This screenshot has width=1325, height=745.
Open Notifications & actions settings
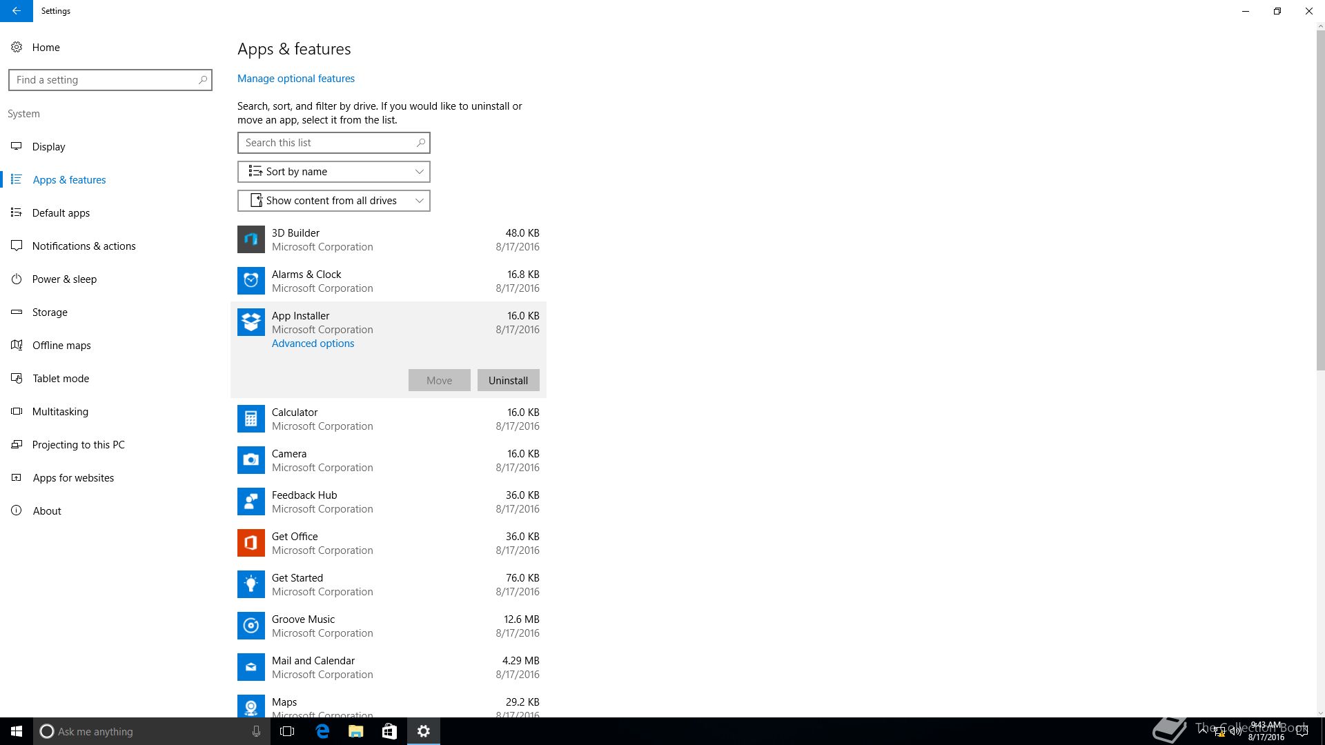pos(84,246)
